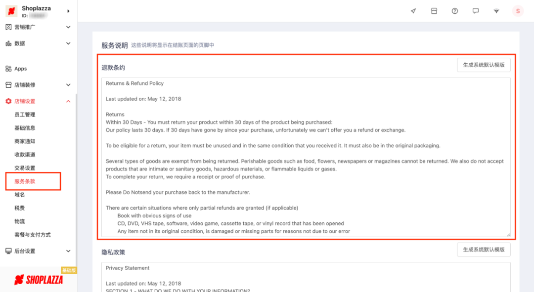
Task: Expand the 店铺装修 sidebar section
Action: coord(68,85)
